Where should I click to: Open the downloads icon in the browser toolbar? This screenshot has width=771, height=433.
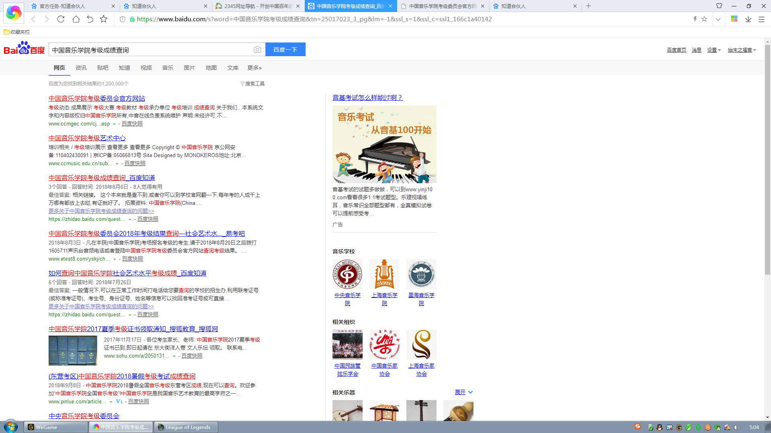[x=748, y=19]
